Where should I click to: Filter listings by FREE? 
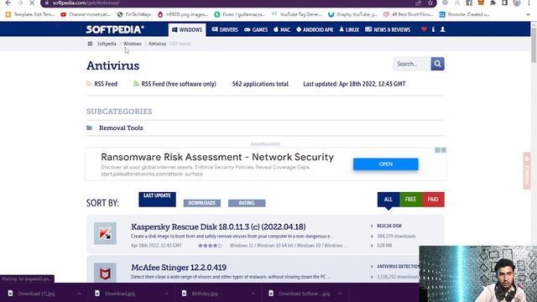410,200
